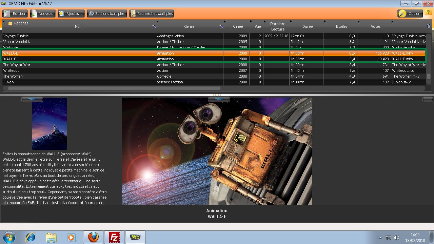Select WALL·E row rated 3,4
The height and width of the screenshot is (244, 434).
[214, 59]
